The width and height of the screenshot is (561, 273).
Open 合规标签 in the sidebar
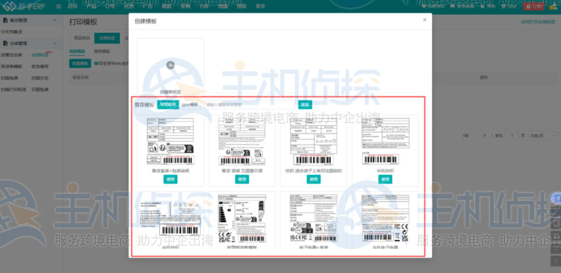tap(39, 55)
